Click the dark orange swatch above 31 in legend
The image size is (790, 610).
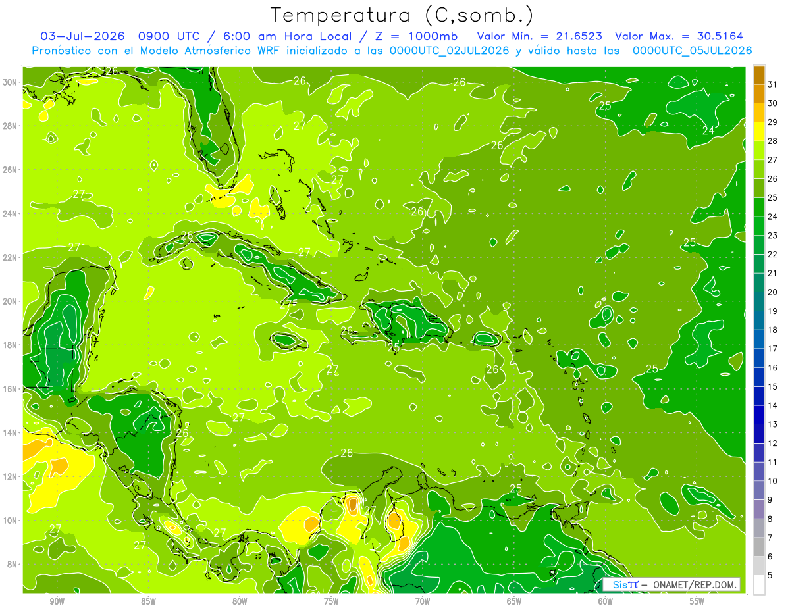759,75
